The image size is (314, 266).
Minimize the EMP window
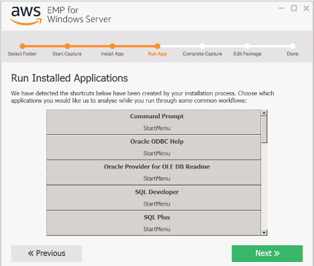pyautogui.click(x=281, y=8)
